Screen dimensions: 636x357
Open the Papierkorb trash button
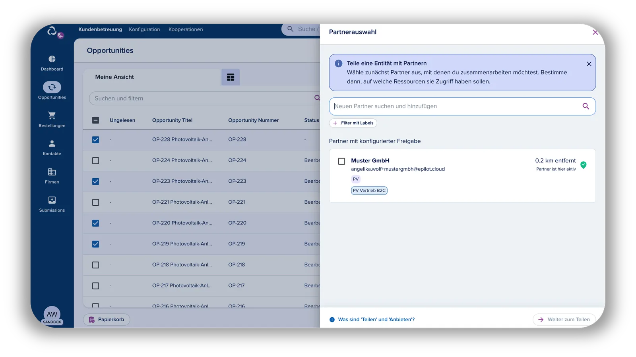pyautogui.click(x=107, y=320)
